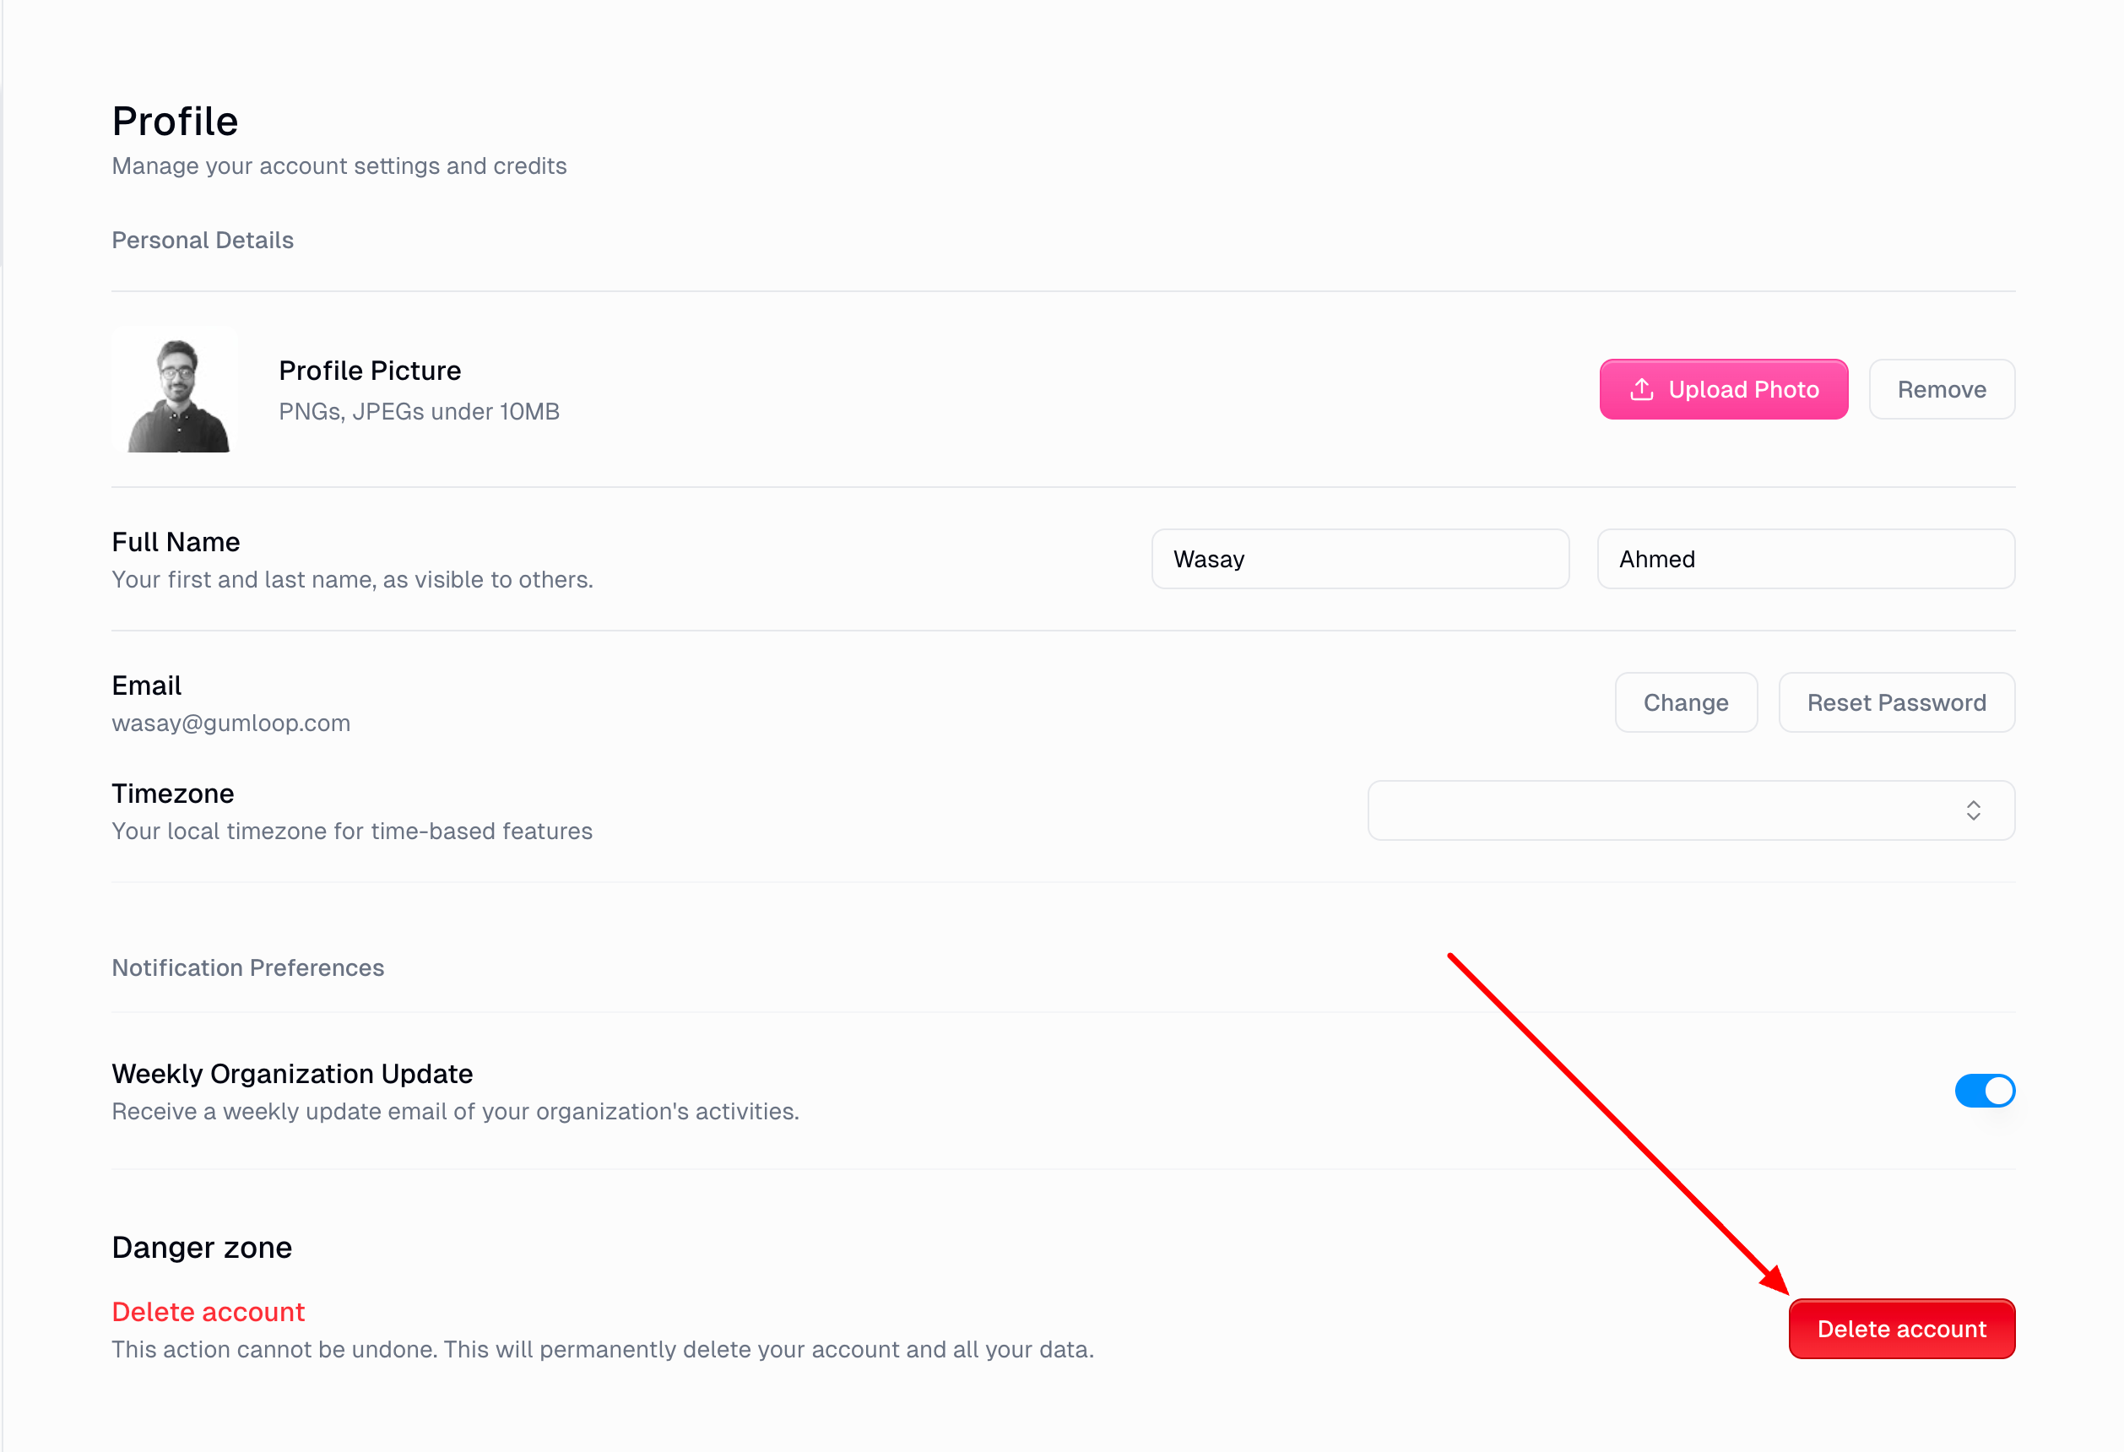Click the Profile page heading
Image resolution: width=2124 pixels, height=1452 pixels.
(x=176, y=121)
